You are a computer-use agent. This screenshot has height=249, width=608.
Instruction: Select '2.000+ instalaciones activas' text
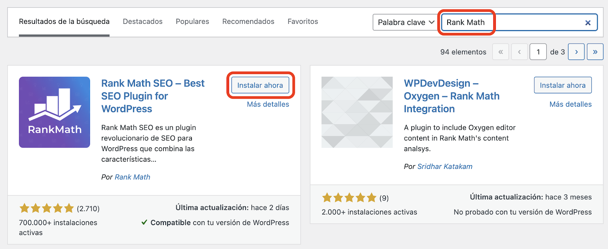coord(369,212)
